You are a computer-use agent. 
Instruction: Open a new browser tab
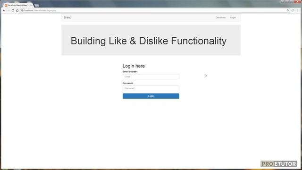tap(37, 5)
